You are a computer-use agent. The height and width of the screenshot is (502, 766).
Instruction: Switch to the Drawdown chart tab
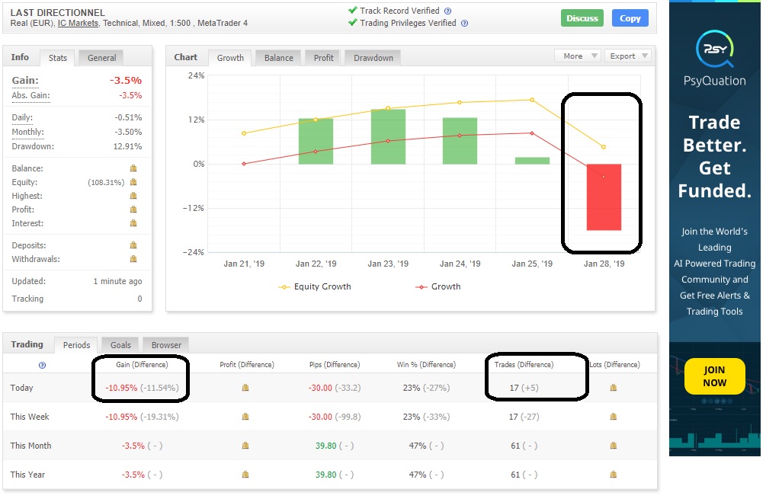pyautogui.click(x=373, y=58)
